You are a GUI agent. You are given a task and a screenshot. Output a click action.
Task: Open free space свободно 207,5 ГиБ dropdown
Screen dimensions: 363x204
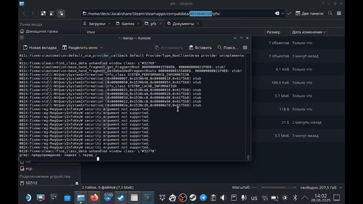pos(320,188)
